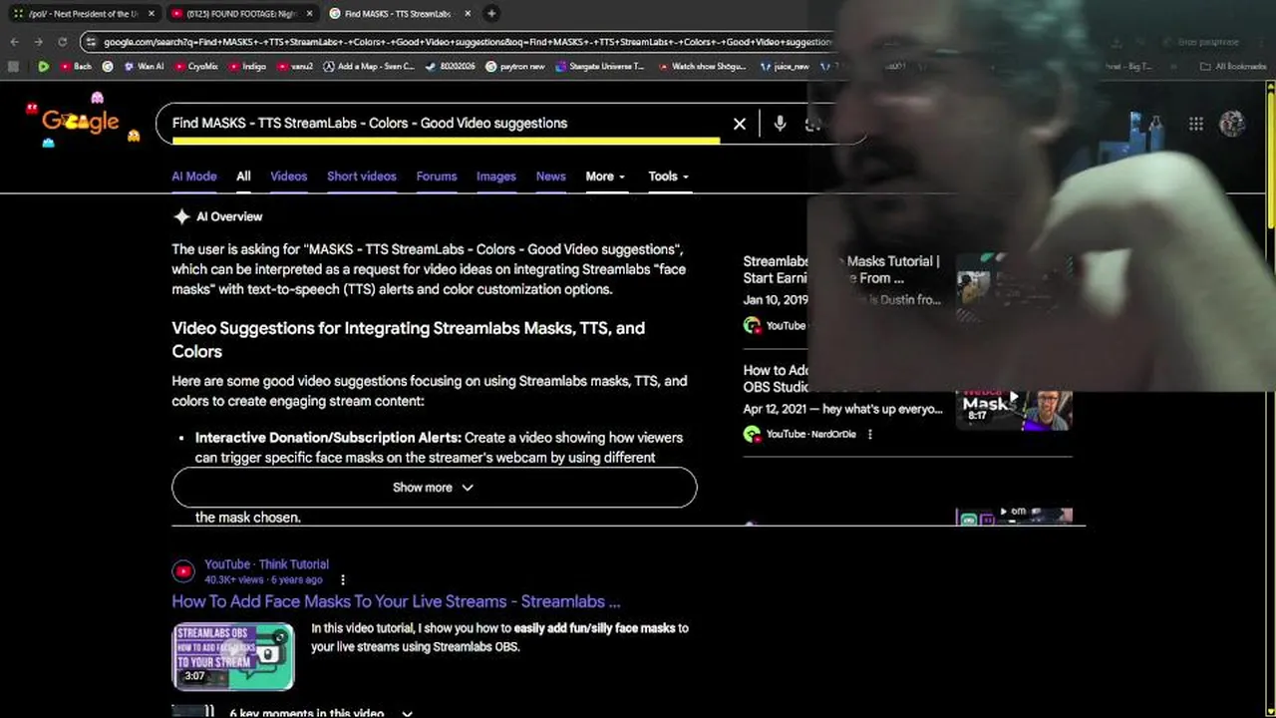Image resolution: width=1276 pixels, height=718 pixels.
Task: Close the /pol/ Next President tab
Action: click(x=152, y=14)
